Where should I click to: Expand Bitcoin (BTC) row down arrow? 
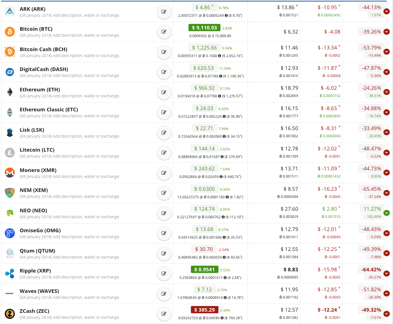point(387,32)
